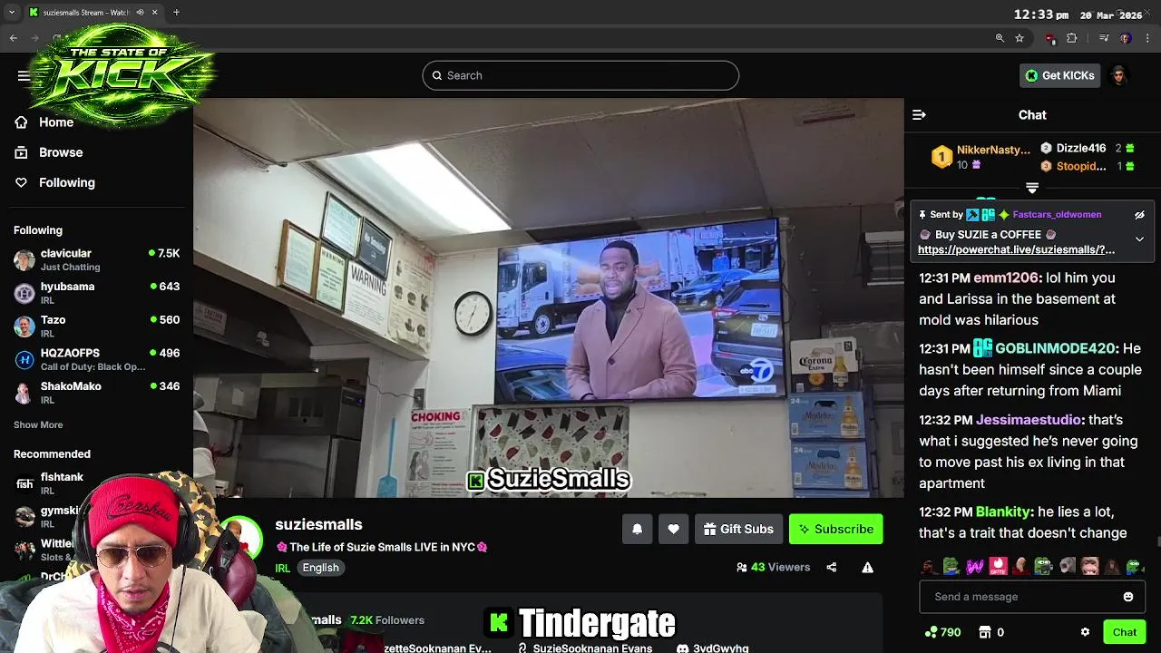Click the IRL category link
The image size is (1161, 653).
pyautogui.click(x=282, y=569)
